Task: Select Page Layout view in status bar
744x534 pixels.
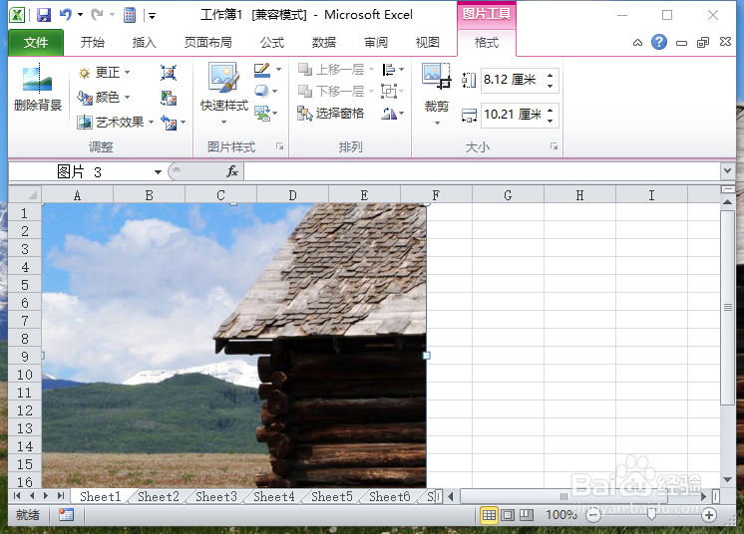Action: tap(508, 515)
